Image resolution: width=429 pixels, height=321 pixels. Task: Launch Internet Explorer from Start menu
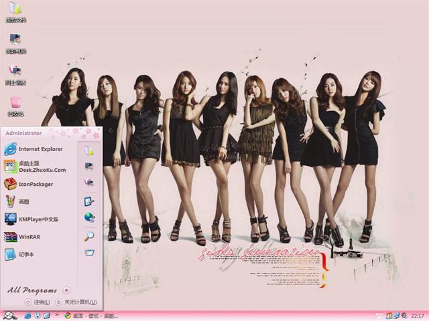[34, 149]
